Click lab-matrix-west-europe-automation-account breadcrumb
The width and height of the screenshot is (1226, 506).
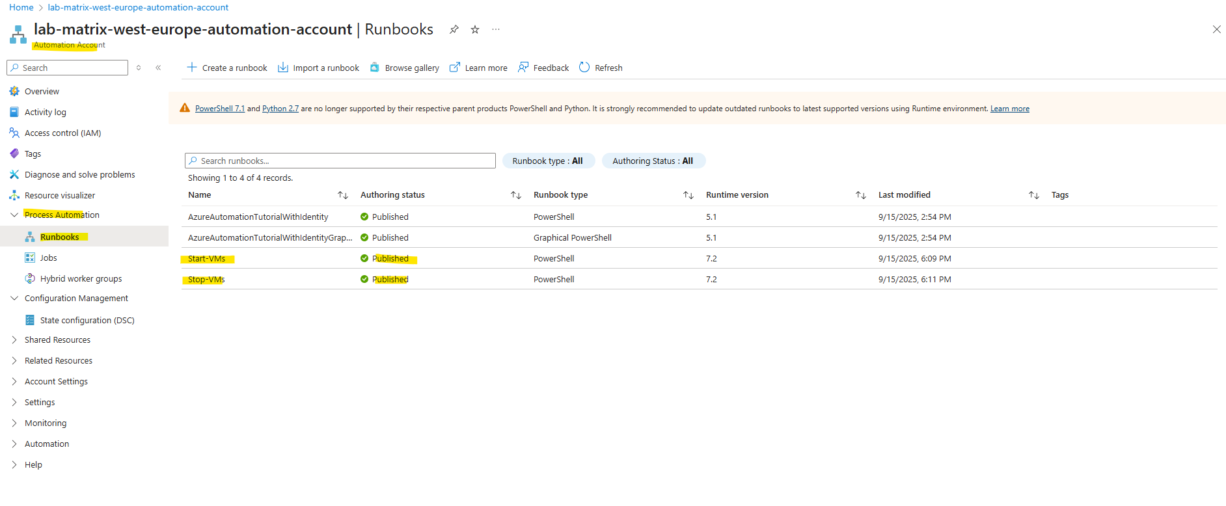[x=138, y=7]
